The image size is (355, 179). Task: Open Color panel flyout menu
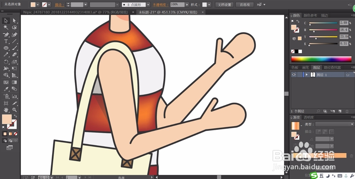click(x=353, y=15)
